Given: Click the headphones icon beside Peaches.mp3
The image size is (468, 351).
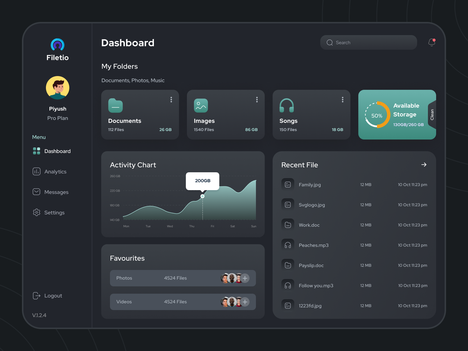Looking at the screenshot, I should 288,245.
